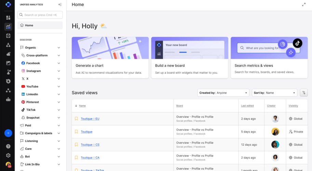
Task: Select the analytics chart icon in left rail
Action: 8,27
